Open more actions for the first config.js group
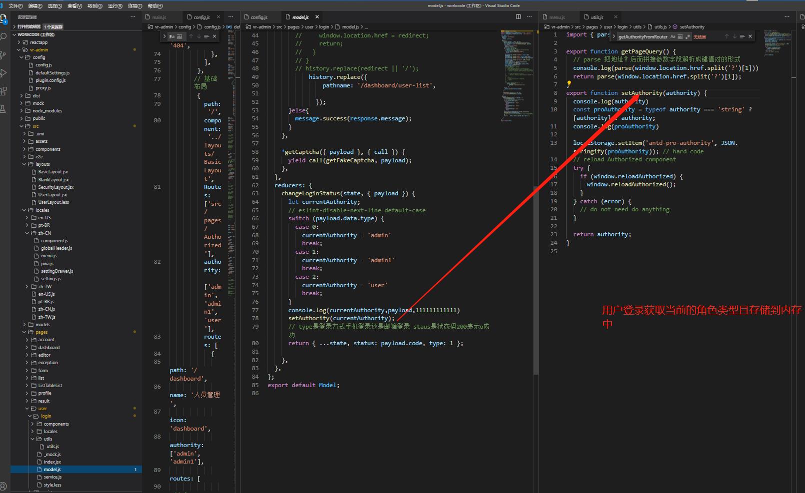This screenshot has height=493, width=805. pyautogui.click(x=231, y=17)
